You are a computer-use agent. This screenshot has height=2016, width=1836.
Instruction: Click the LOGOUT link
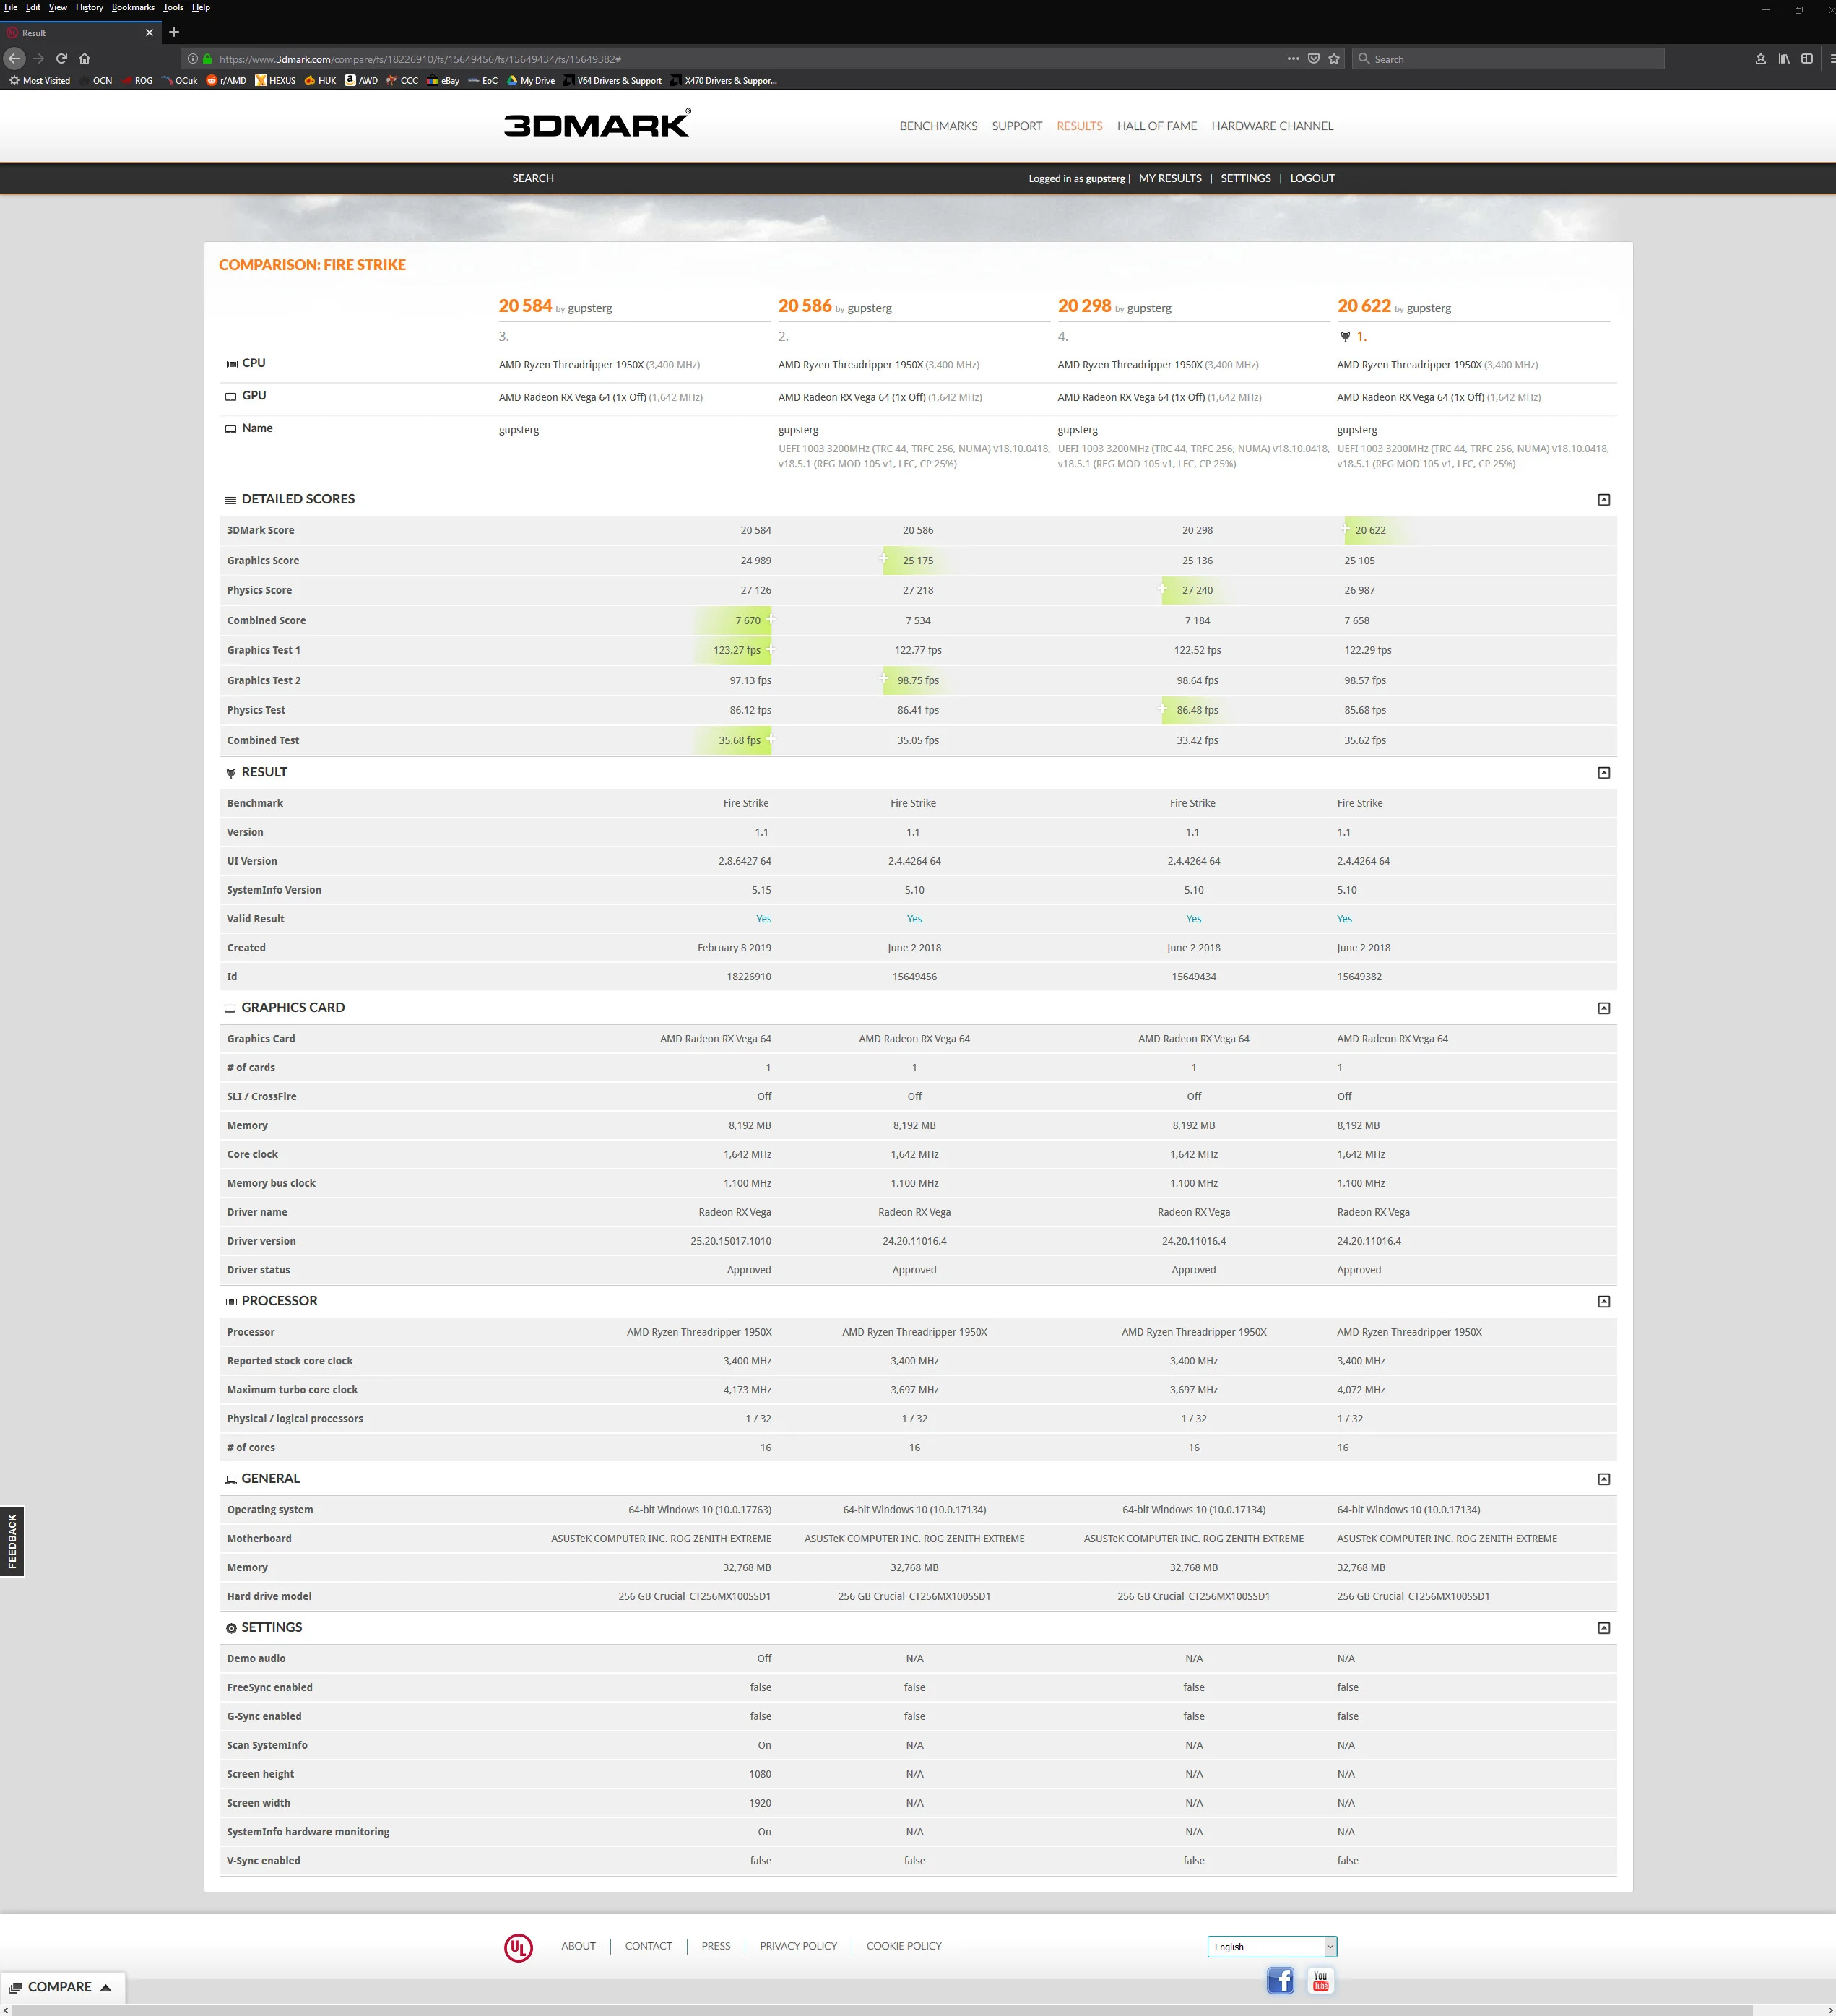[1312, 178]
